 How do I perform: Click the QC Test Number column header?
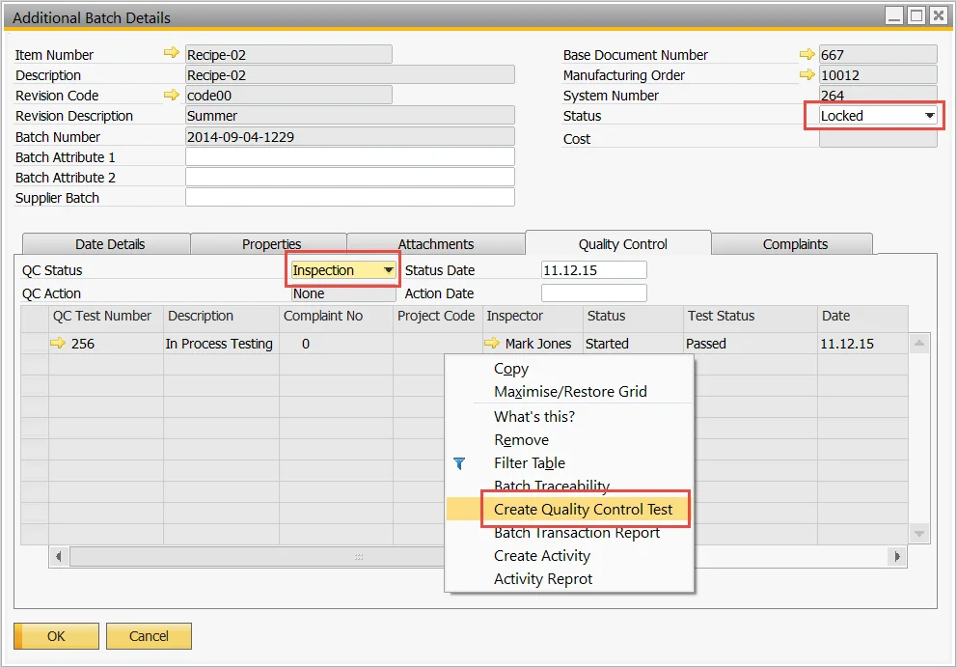105,316
